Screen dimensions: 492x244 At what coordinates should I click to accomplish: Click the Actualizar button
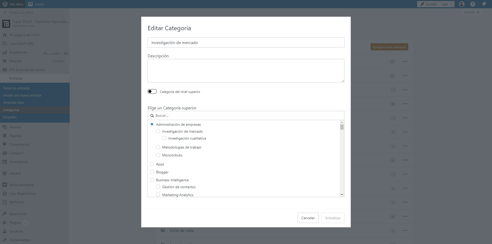333,218
